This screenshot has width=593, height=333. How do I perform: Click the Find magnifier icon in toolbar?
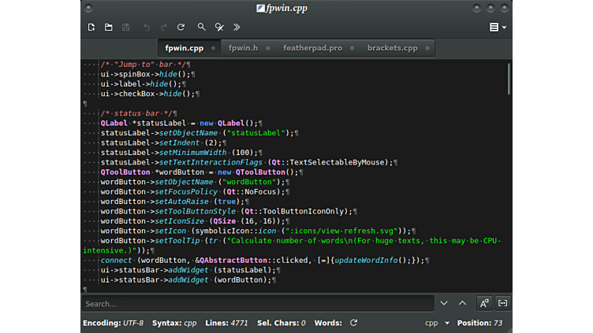tap(202, 27)
